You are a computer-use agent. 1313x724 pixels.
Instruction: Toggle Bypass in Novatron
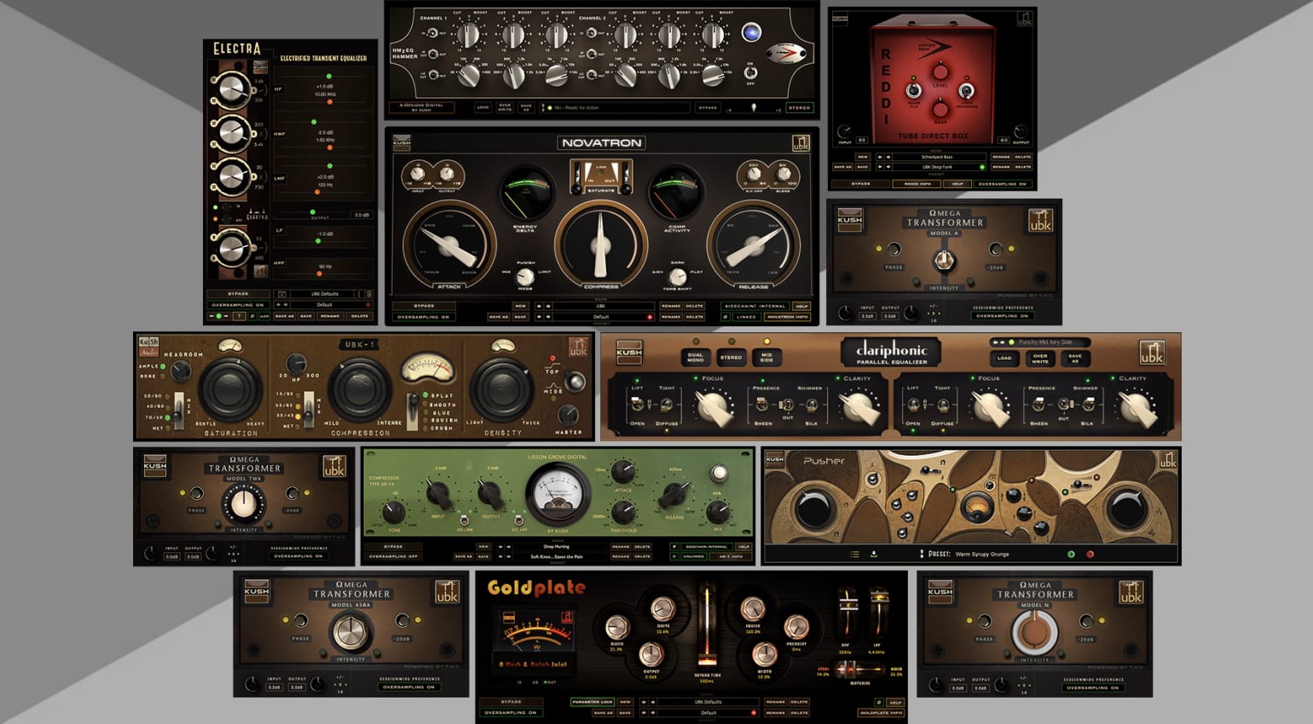[424, 306]
